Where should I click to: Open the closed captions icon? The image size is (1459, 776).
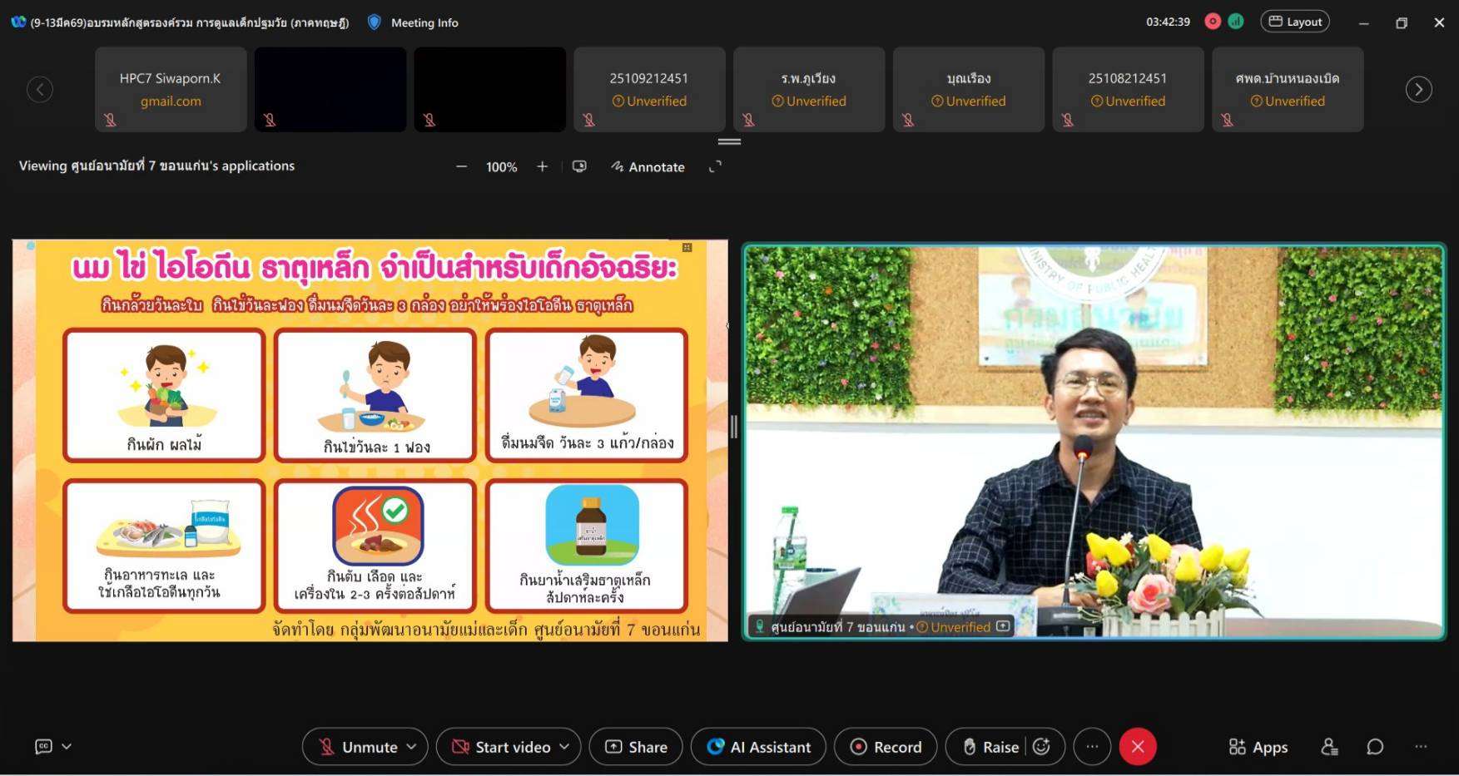43,747
